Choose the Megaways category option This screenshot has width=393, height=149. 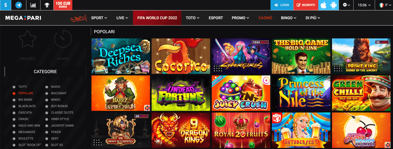click(x=27, y=132)
